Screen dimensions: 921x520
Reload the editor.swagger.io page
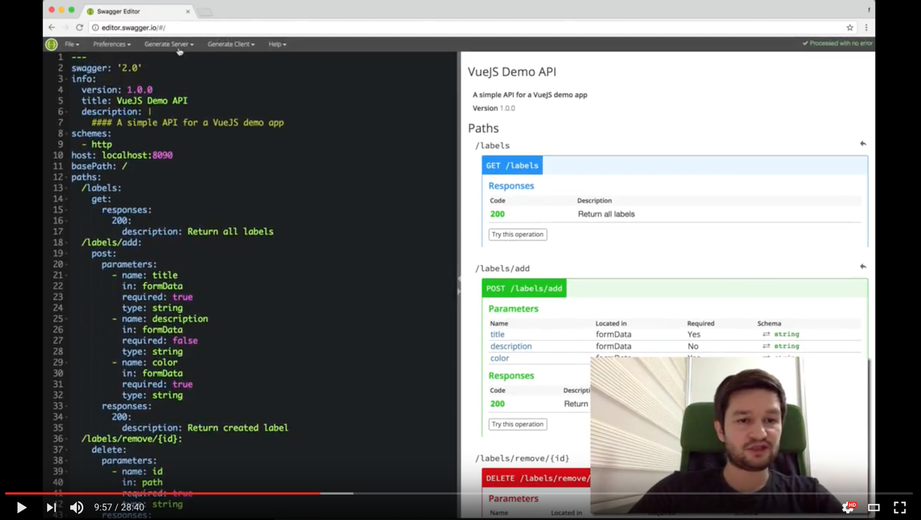coord(80,27)
